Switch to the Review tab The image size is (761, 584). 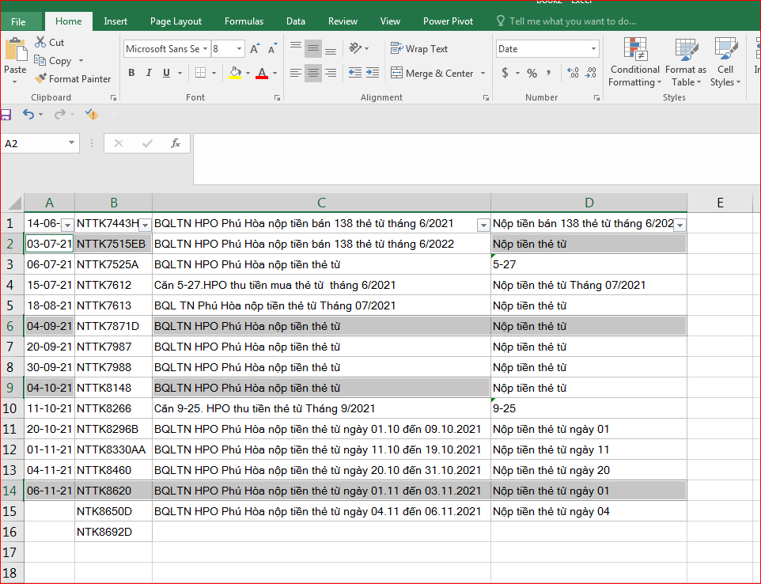tap(343, 21)
